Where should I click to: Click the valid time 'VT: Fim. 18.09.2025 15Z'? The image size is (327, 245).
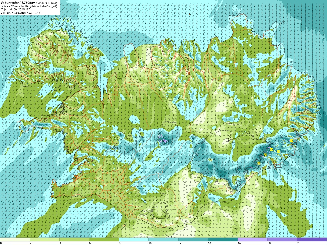16,13
